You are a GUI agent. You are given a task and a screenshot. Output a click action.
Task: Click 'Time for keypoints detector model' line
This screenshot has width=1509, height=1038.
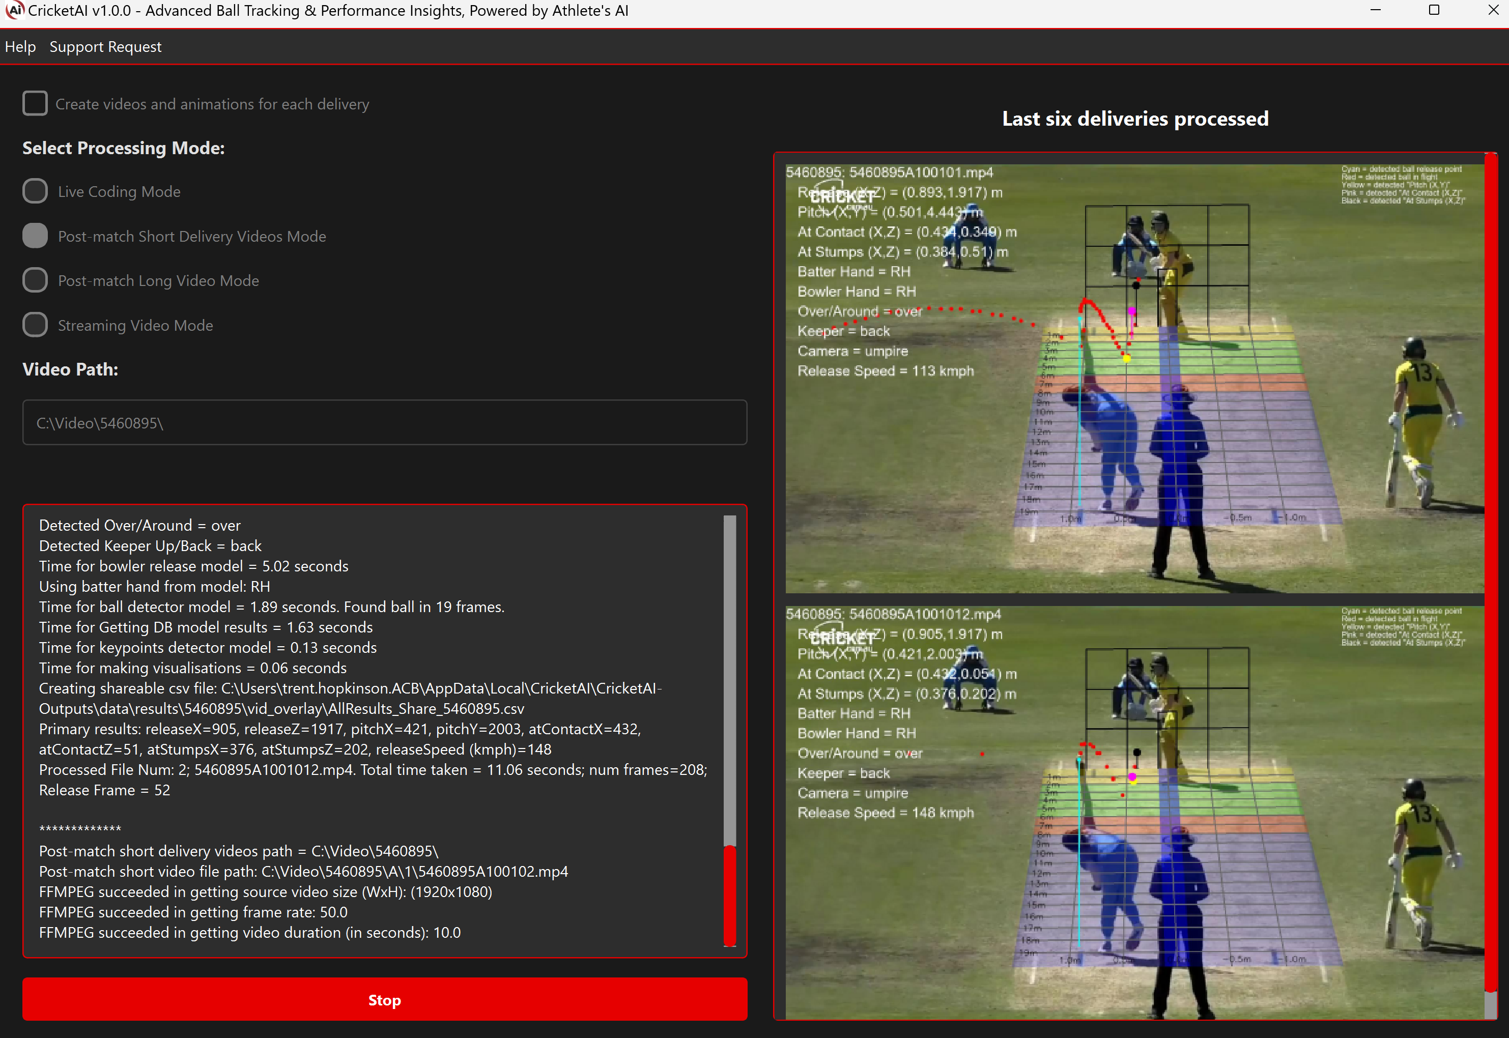click(208, 648)
